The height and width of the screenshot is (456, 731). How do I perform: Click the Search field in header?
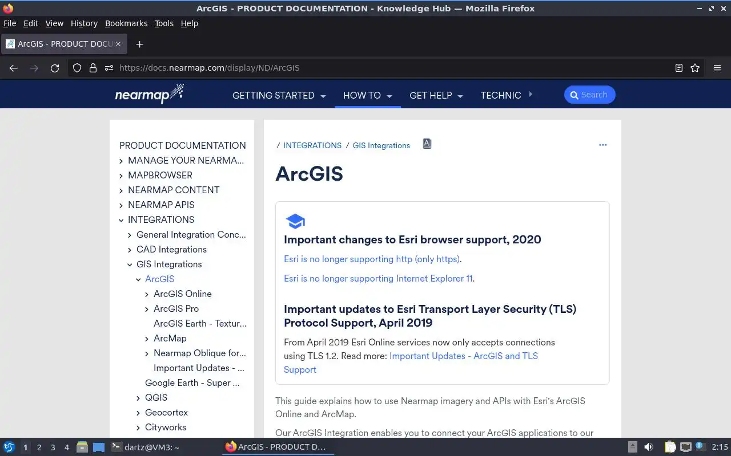click(589, 95)
